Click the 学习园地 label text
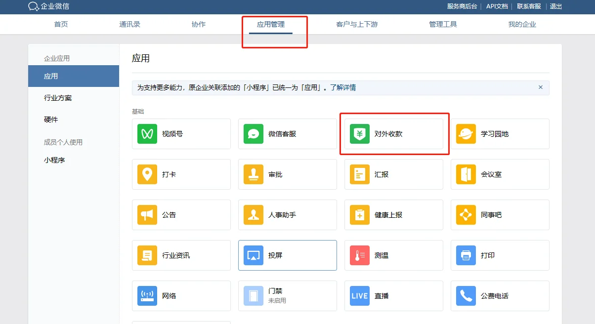Image resolution: width=595 pixels, height=324 pixels. pyautogui.click(x=495, y=134)
